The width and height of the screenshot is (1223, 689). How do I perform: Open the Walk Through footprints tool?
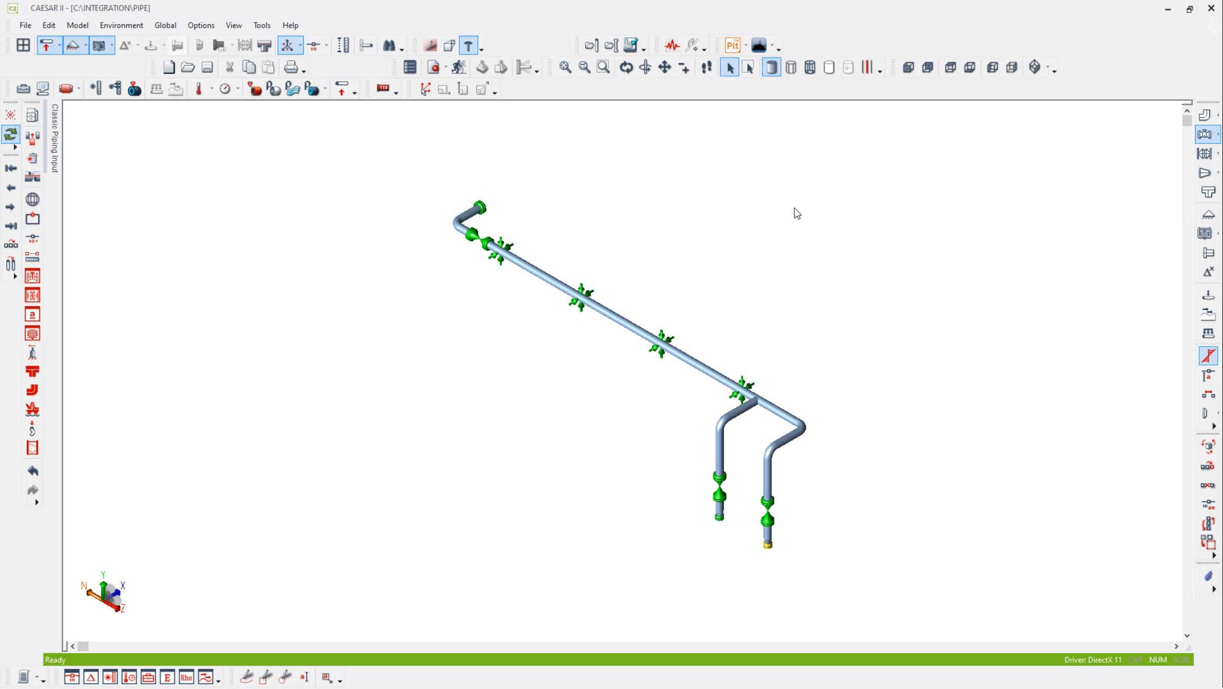coord(707,67)
